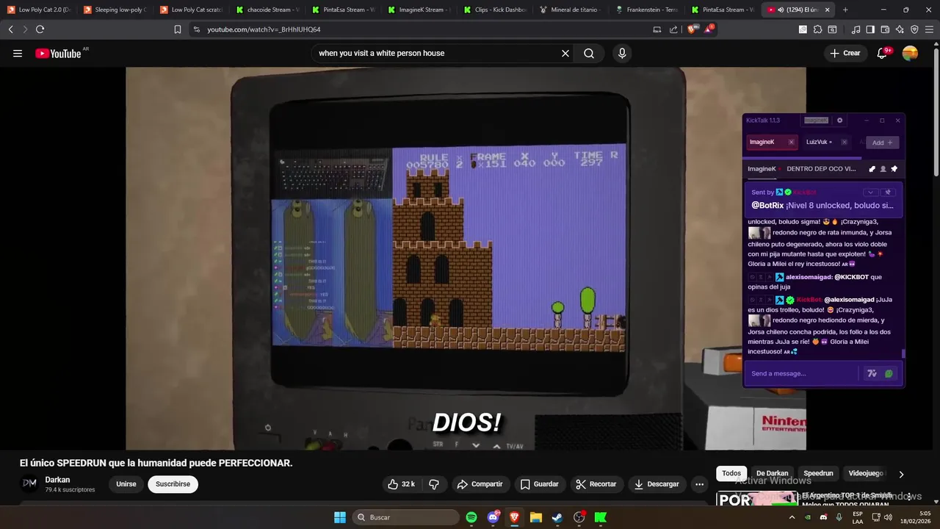
Task: Open the El Argentino TOP 1 video thumbnail
Action: click(x=757, y=498)
